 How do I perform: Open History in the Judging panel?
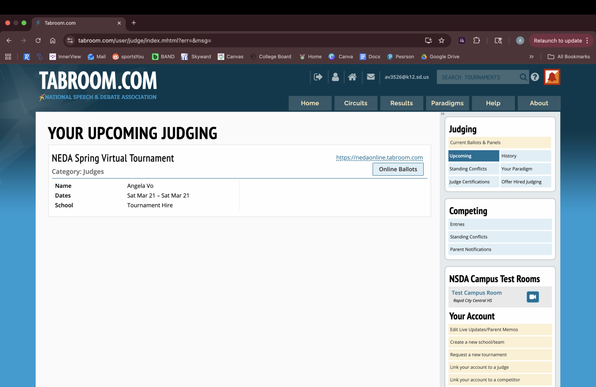click(526, 156)
